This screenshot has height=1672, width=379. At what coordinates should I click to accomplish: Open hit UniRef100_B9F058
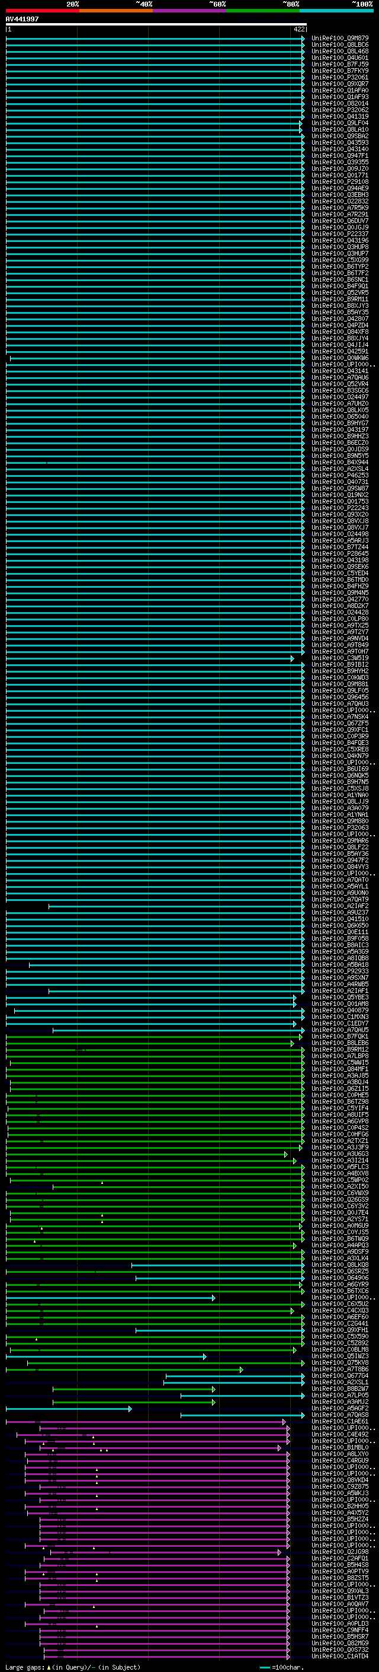tap(339, 938)
